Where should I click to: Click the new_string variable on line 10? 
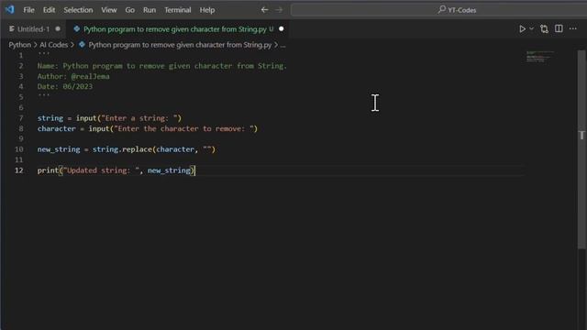coord(59,149)
